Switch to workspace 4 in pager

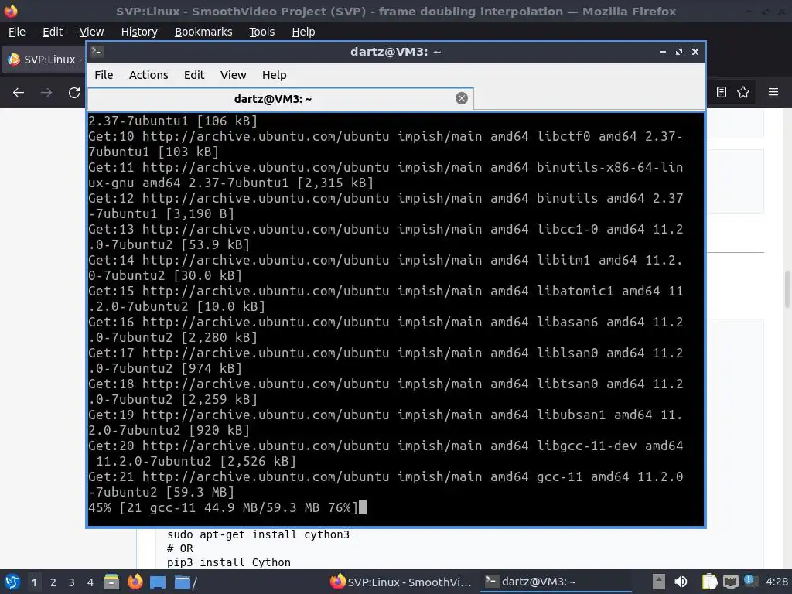(x=90, y=582)
